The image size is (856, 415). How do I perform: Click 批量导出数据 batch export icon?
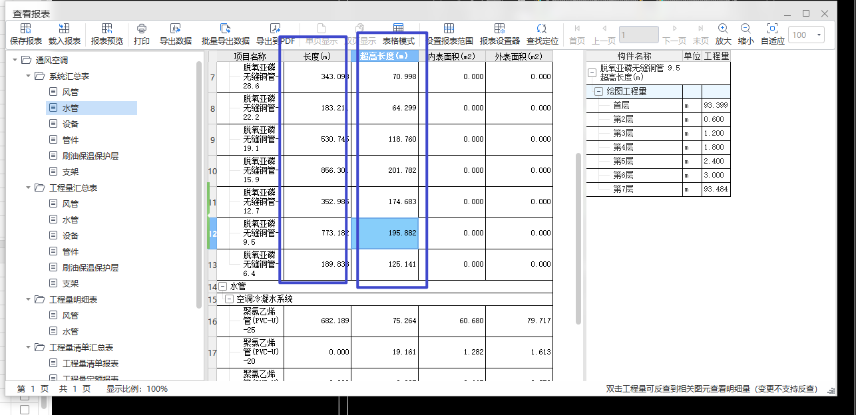[x=226, y=29]
